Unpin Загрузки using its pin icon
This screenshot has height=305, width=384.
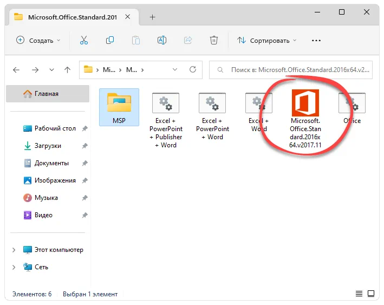[x=84, y=146]
